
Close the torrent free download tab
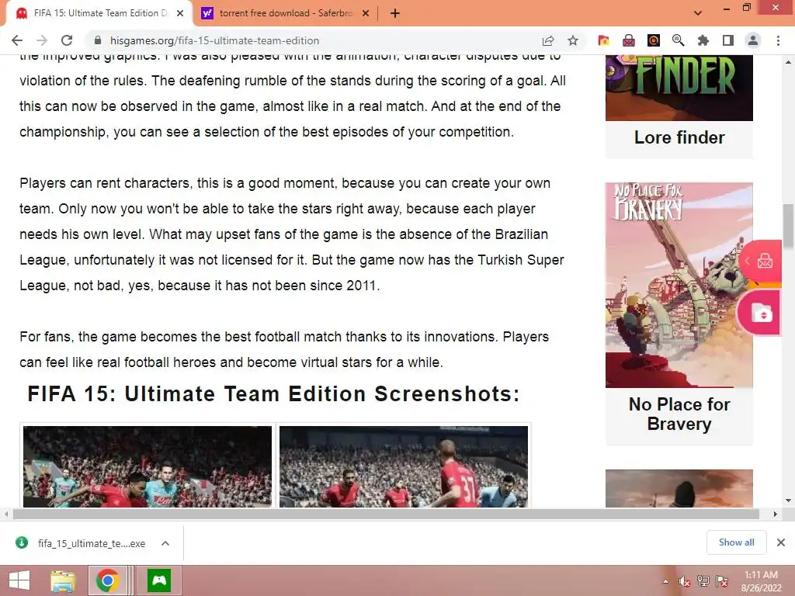(366, 13)
